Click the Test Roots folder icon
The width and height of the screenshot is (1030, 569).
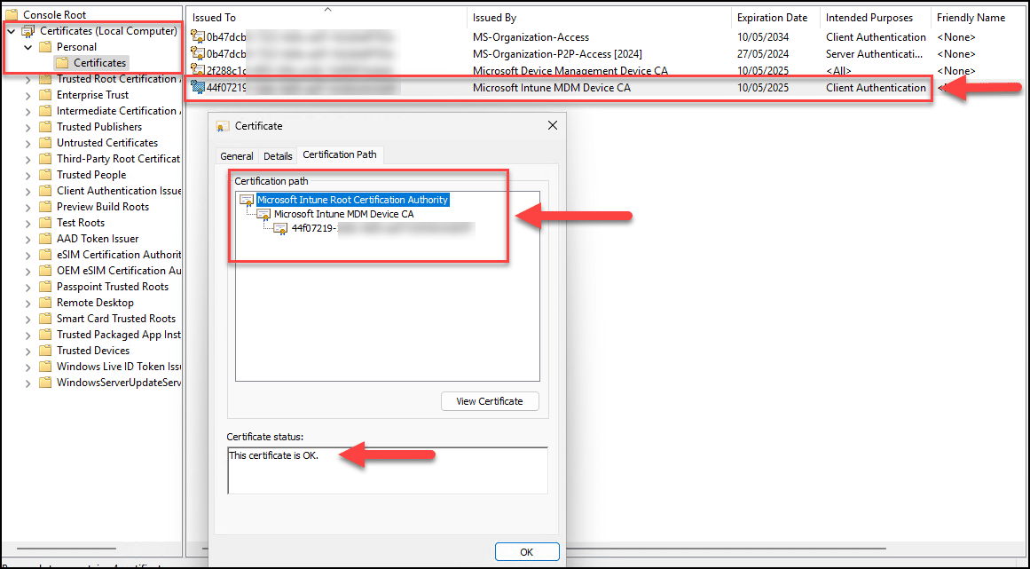coord(45,223)
